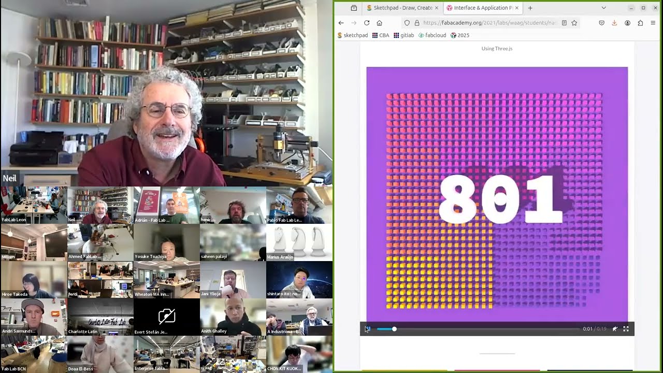
Task: Expand the list all tabs chevron
Action: tap(603, 8)
